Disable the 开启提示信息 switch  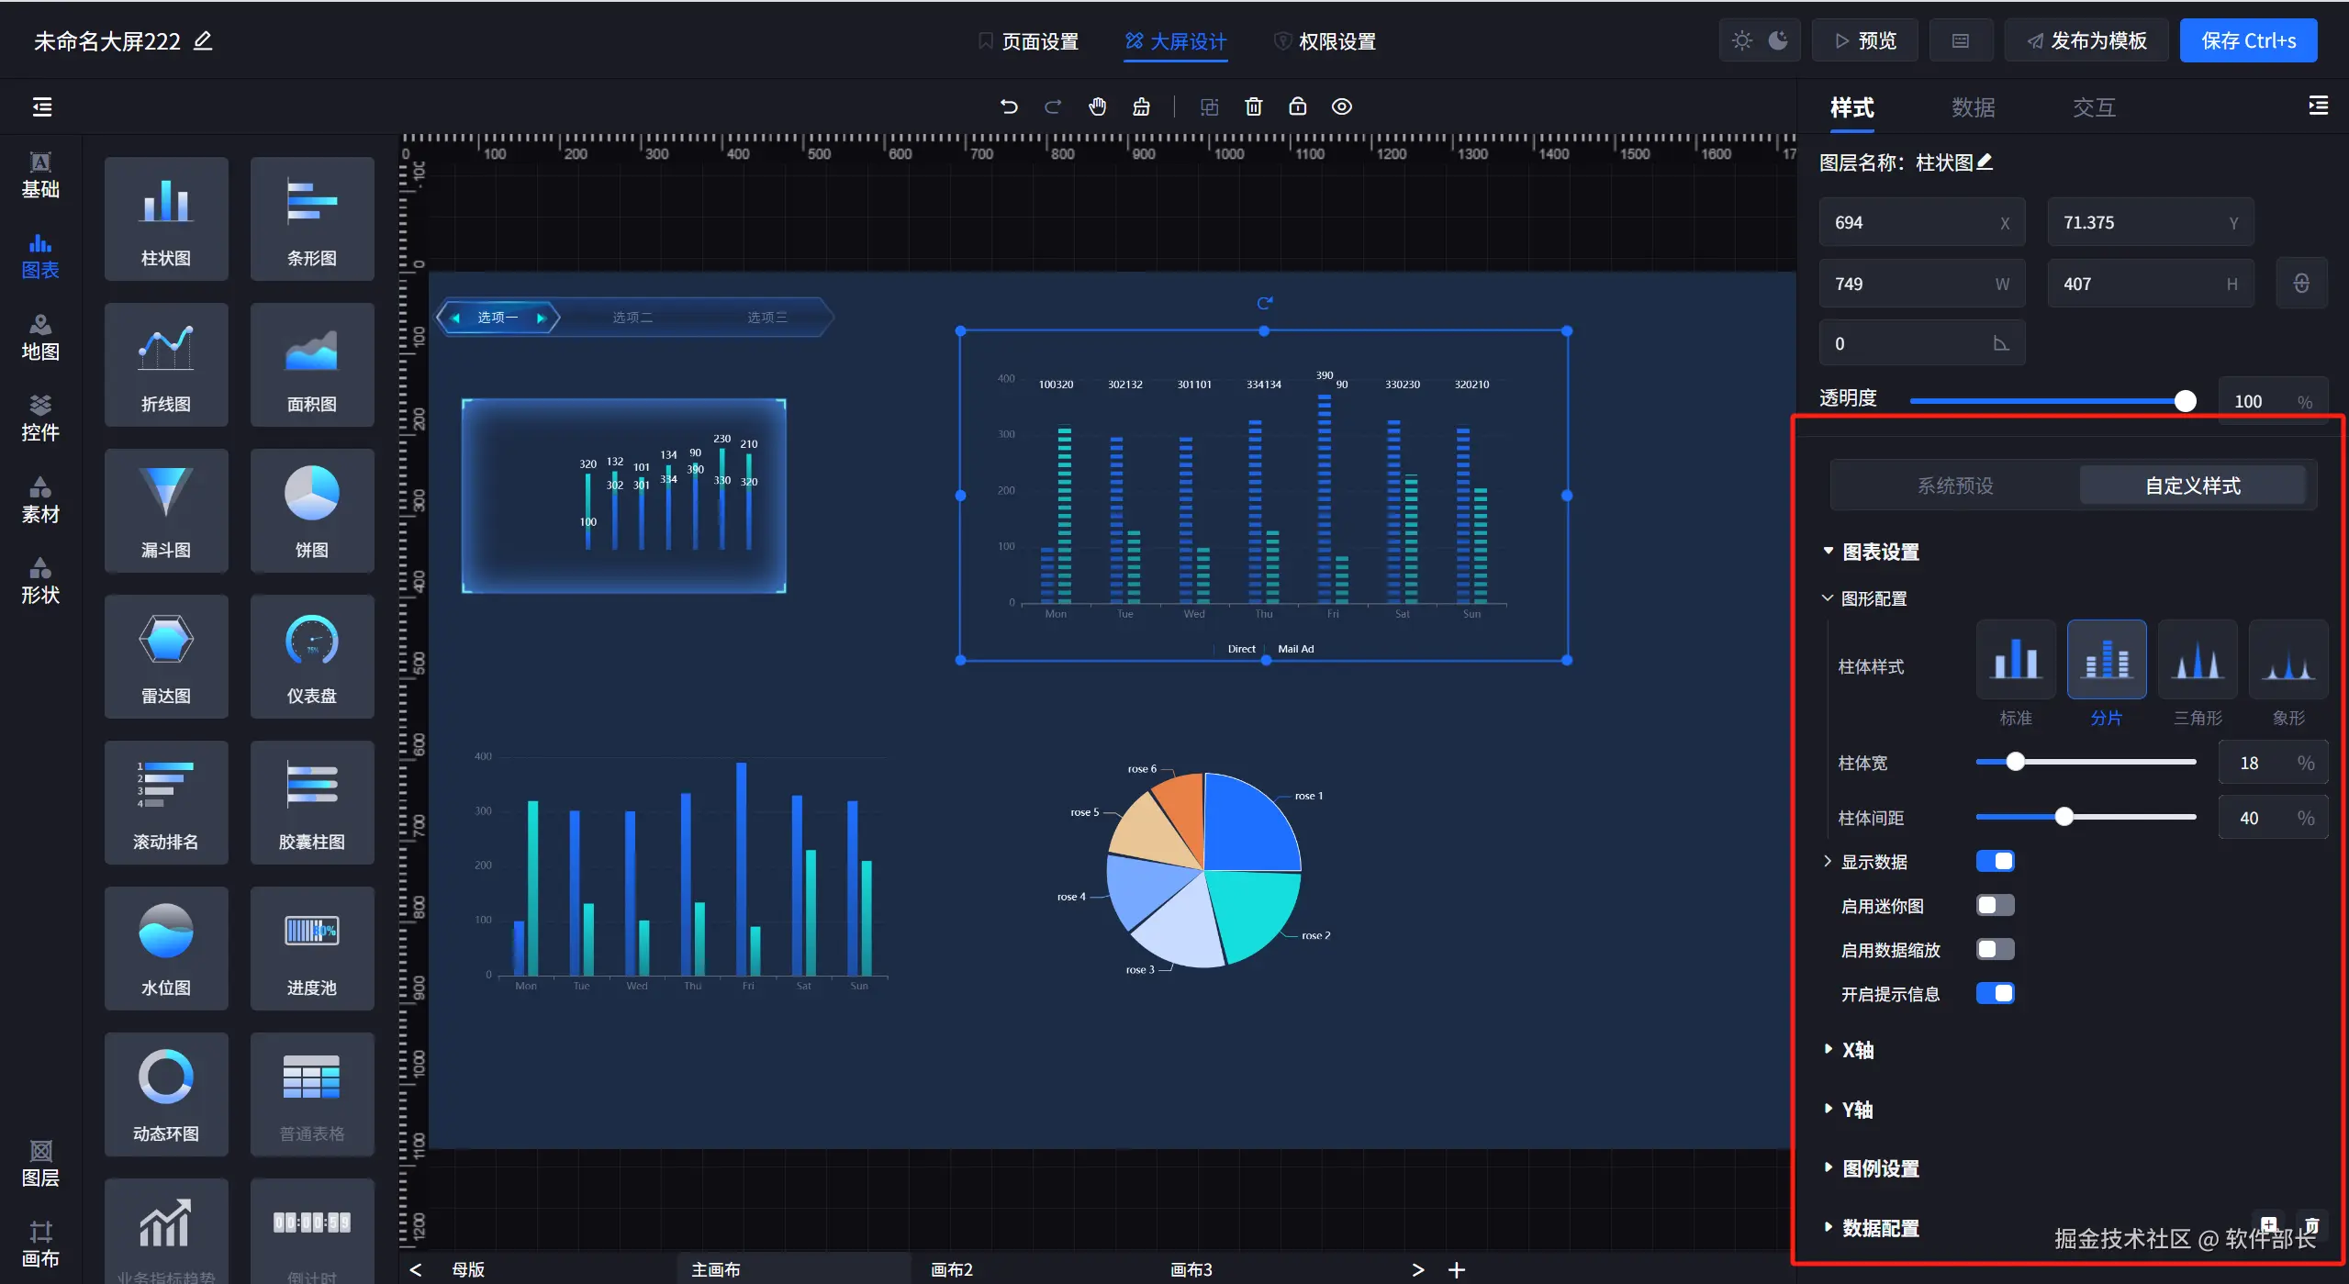[x=1995, y=994]
